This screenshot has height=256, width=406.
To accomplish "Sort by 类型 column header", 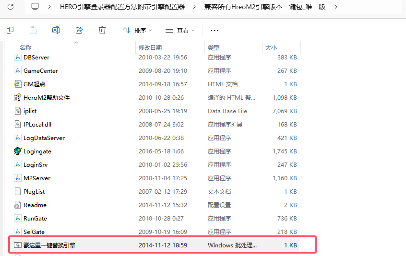I will pos(214,47).
